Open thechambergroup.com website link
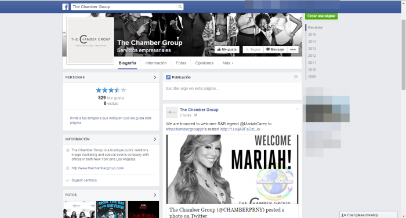 pos(98,168)
